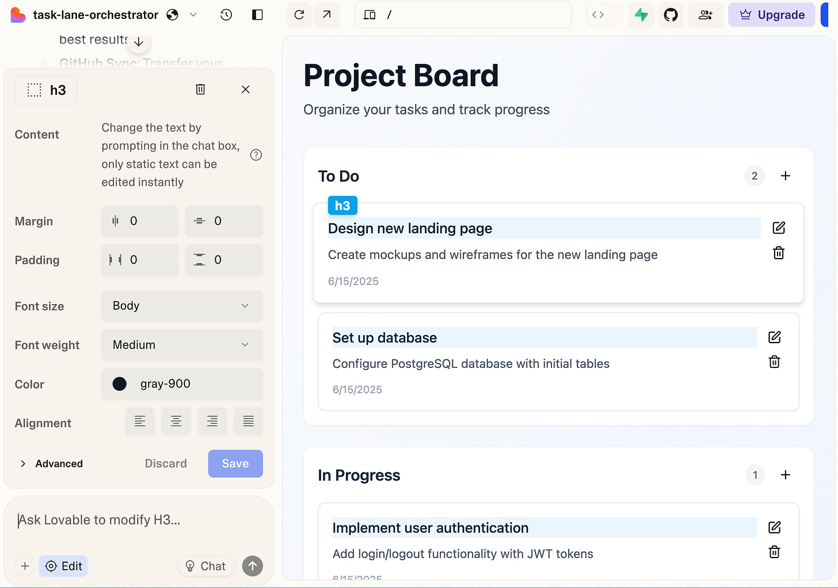Delete the Design new landing page task

(x=779, y=253)
